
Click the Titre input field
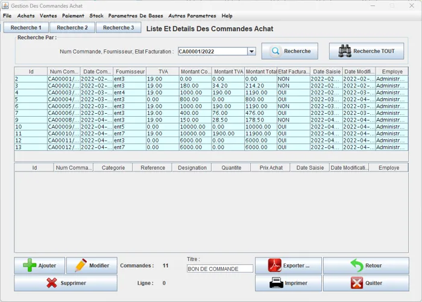click(219, 269)
